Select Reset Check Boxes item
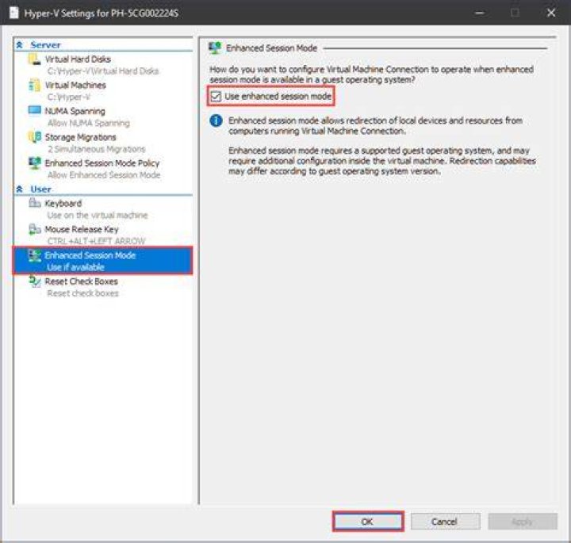The image size is (571, 543). [x=81, y=281]
